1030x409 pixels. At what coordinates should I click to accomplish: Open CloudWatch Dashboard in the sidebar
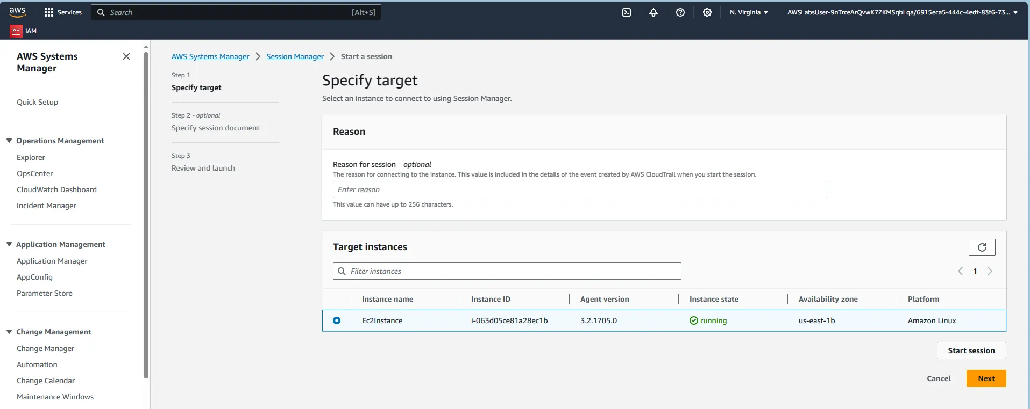pyautogui.click(x=56, y=189)
